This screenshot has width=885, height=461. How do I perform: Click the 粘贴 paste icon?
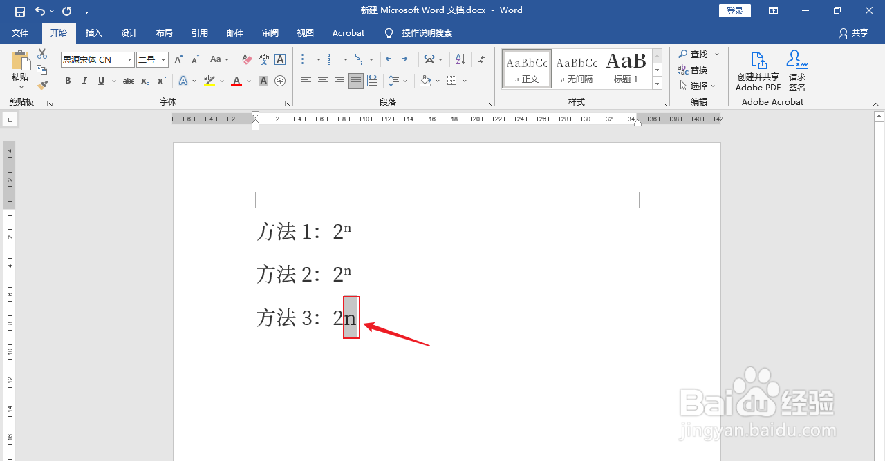click(x=20, y=61)
